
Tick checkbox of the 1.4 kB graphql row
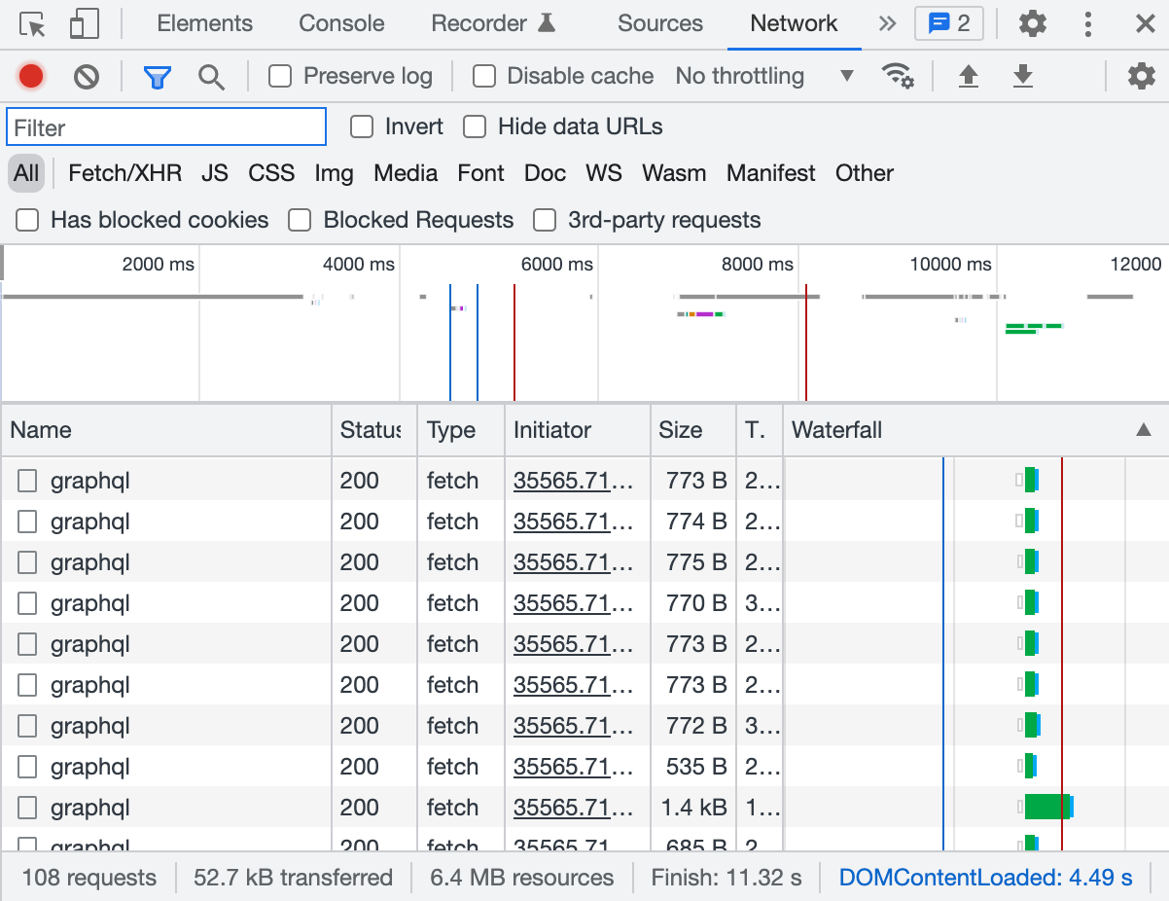pyautogui.click(x=27, y=808)
